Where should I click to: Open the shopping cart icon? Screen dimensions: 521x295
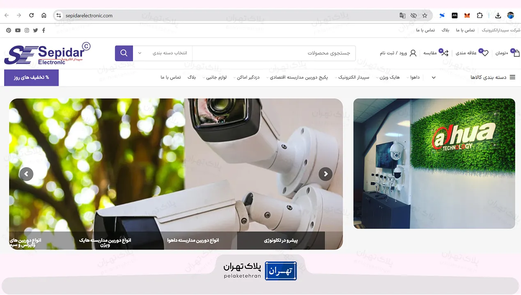click(x=516, y=53)
